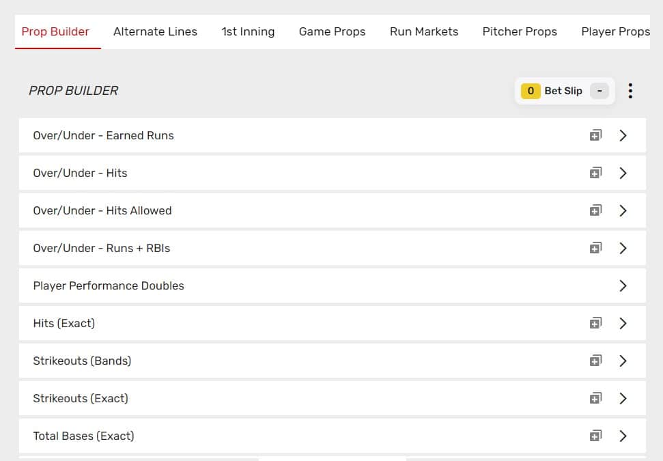Open the three-dot overflow menu
The image size is (663, 461).
(x=630, y=90)
